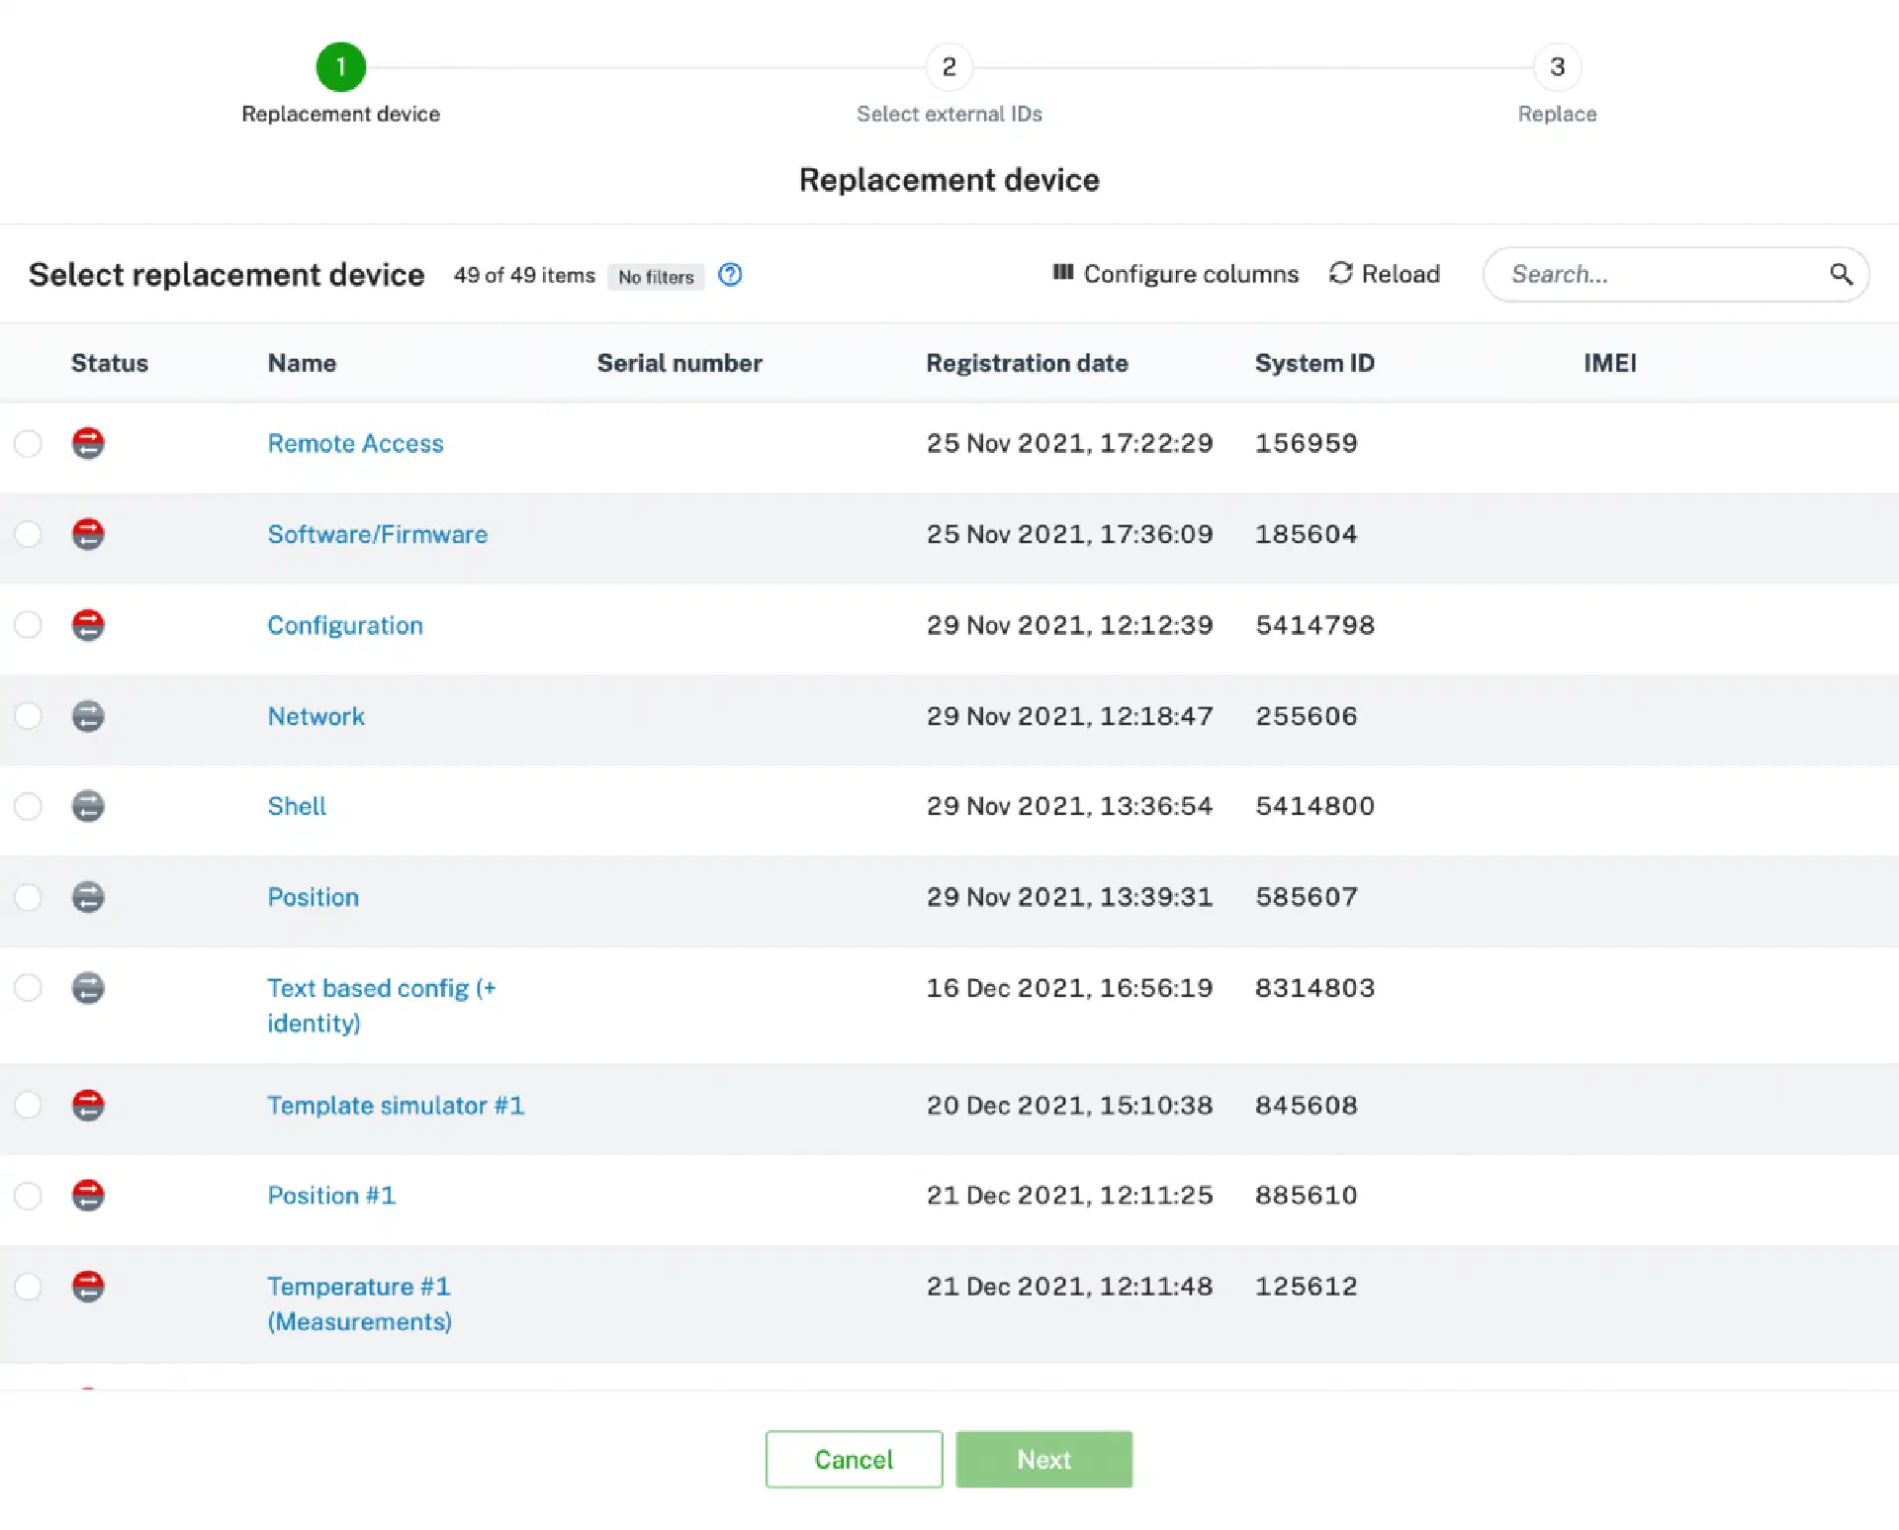Image resolution: width=1899 pixels, height=1530 pixels.
Task: Click the red status icon for Remote Access
Action: point(88,443)
